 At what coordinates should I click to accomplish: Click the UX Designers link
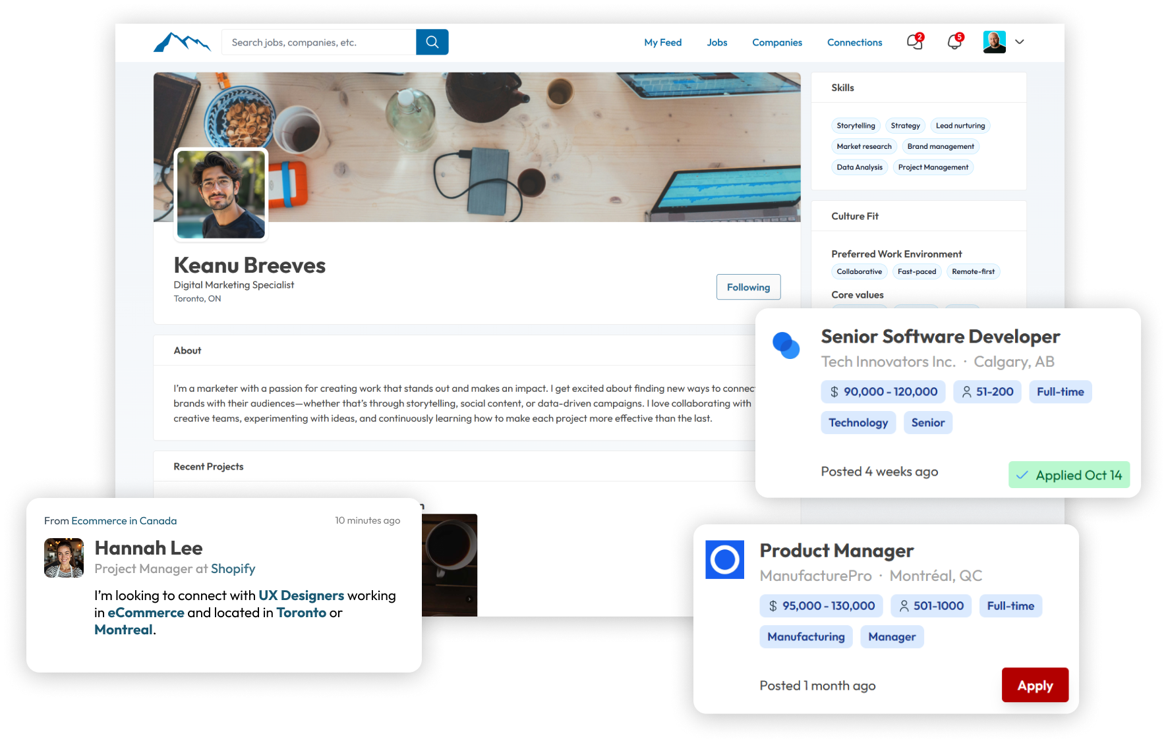click(300, 595)
